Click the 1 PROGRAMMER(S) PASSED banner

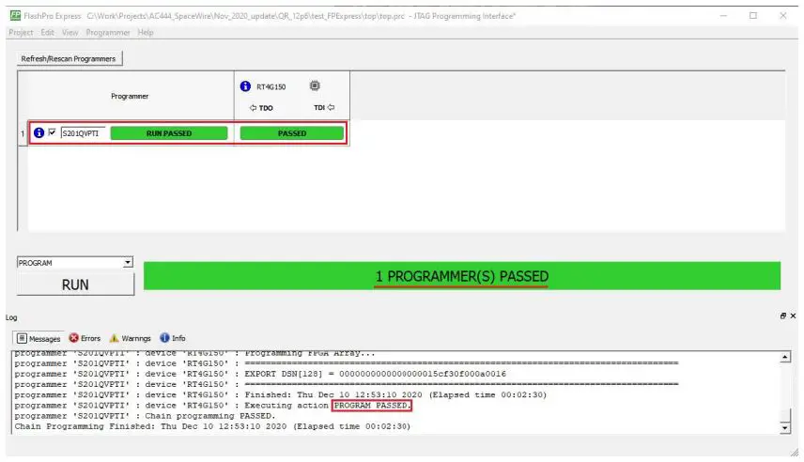point(462,276)
